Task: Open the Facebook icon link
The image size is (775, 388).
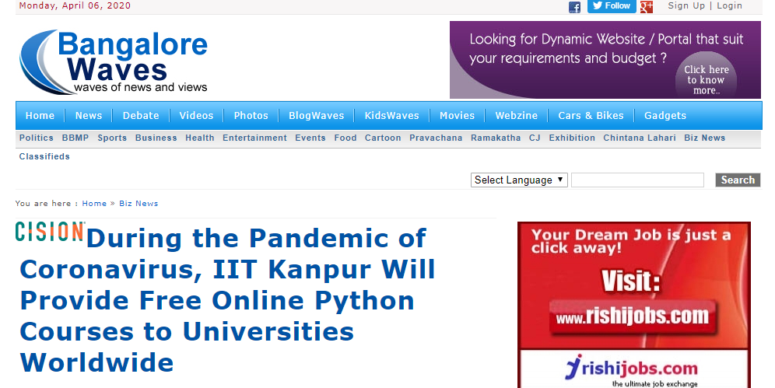Action: click(x=574, y=7)
